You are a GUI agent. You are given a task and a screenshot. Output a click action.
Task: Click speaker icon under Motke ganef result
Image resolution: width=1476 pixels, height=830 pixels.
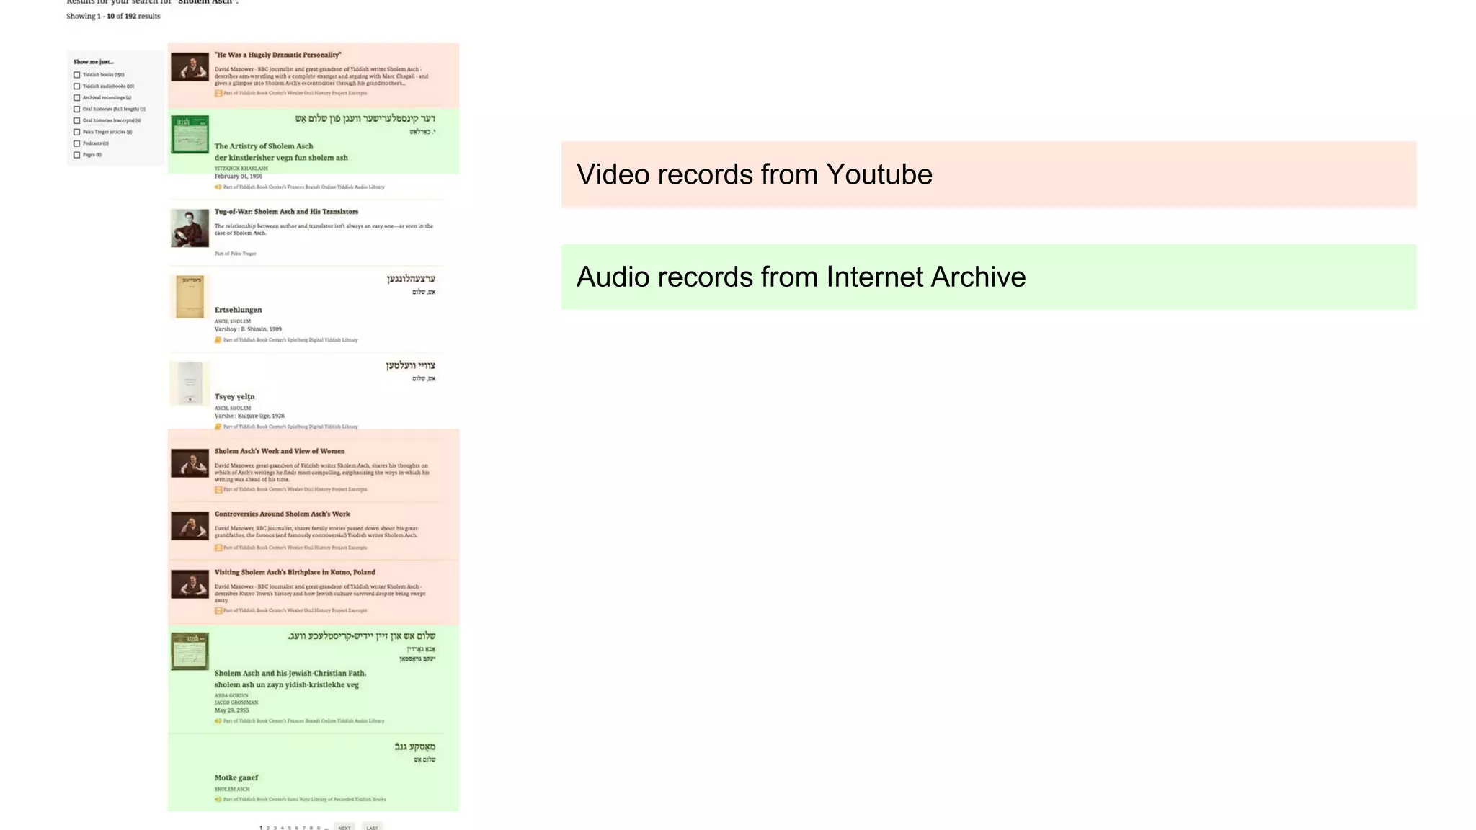pyautogui.click(x=218, y=800)
